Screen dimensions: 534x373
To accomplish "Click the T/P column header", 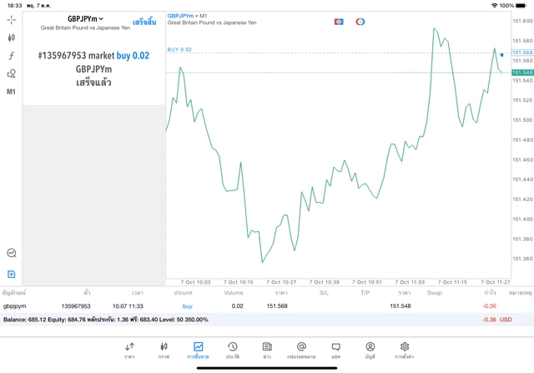I will coord(365,293).
